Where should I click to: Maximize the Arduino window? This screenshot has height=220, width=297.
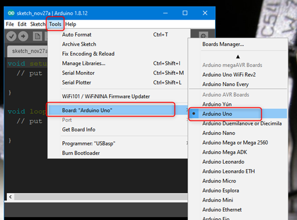(185, 13)
